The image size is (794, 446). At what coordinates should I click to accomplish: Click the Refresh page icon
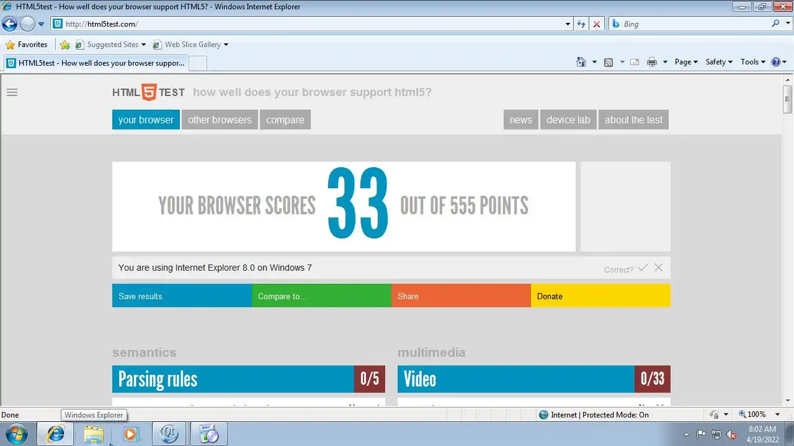[581, 24]
